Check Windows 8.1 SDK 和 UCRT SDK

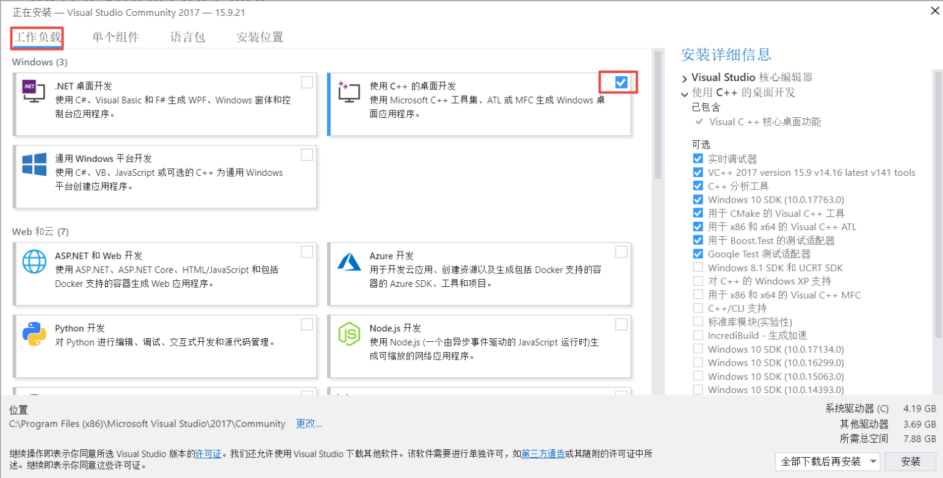pos(698,267)
